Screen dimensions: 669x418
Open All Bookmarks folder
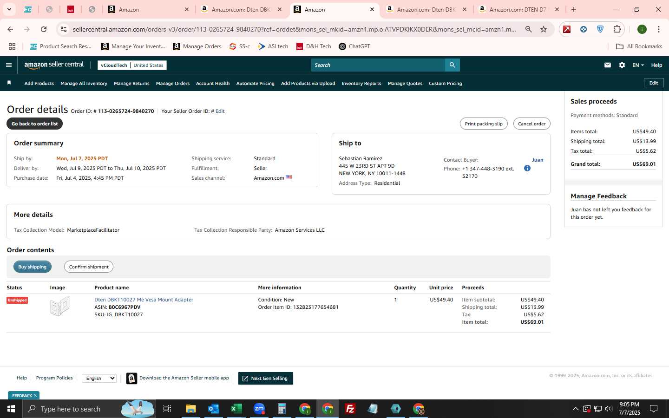(x=639, y=46)
